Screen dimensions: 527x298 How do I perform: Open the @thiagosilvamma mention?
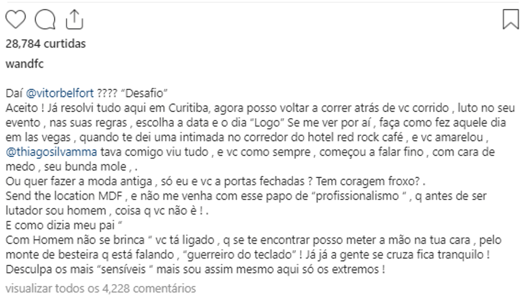pos(52,152)
